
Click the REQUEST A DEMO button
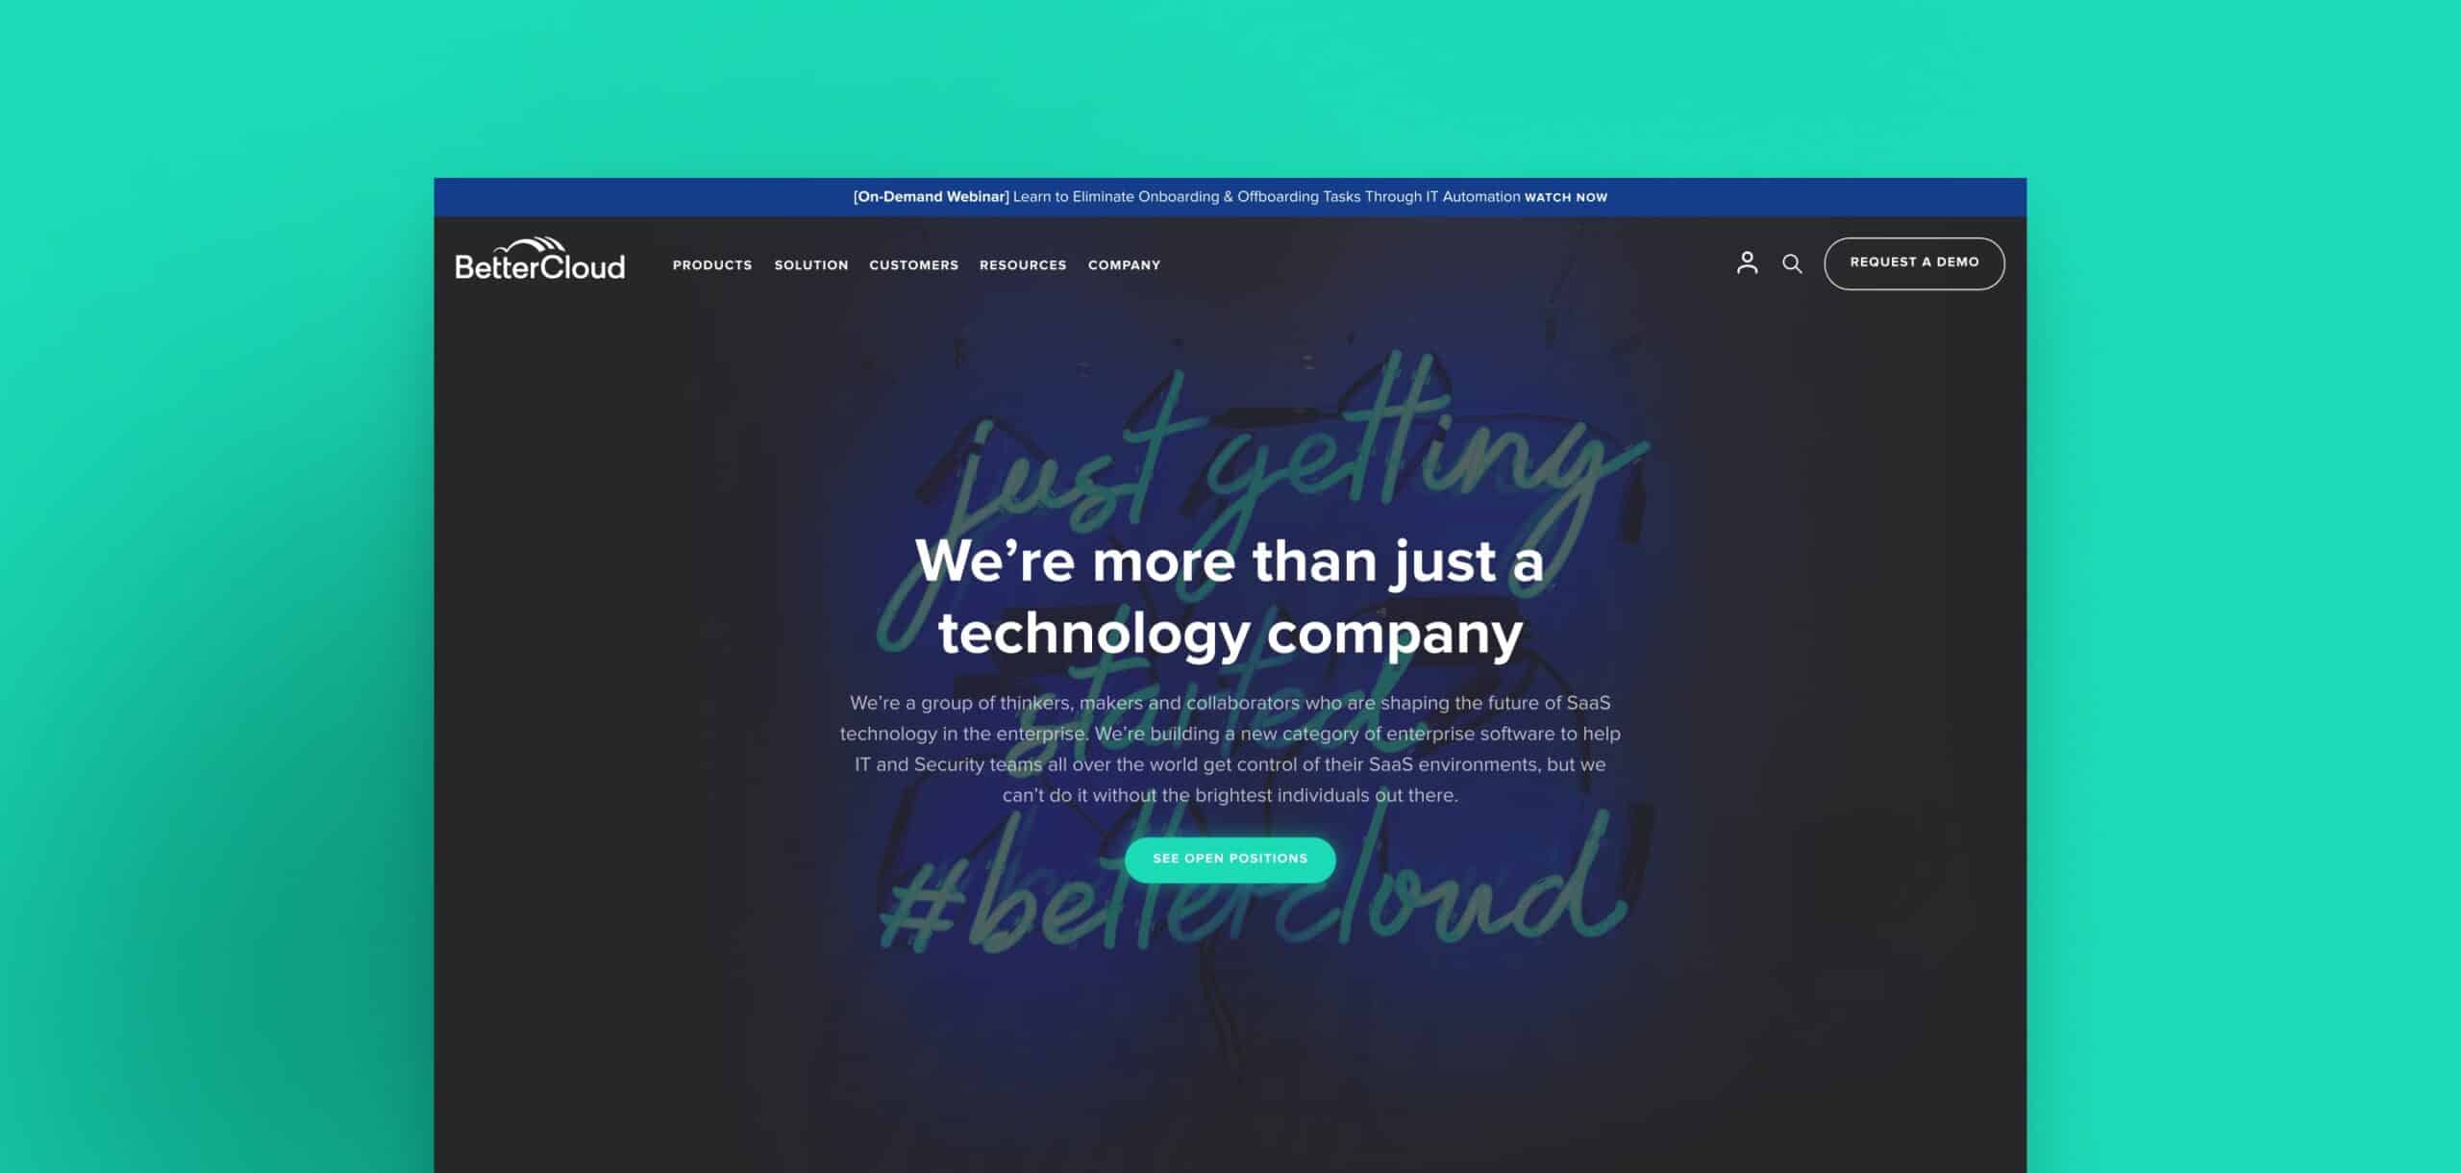(1915, 261)
